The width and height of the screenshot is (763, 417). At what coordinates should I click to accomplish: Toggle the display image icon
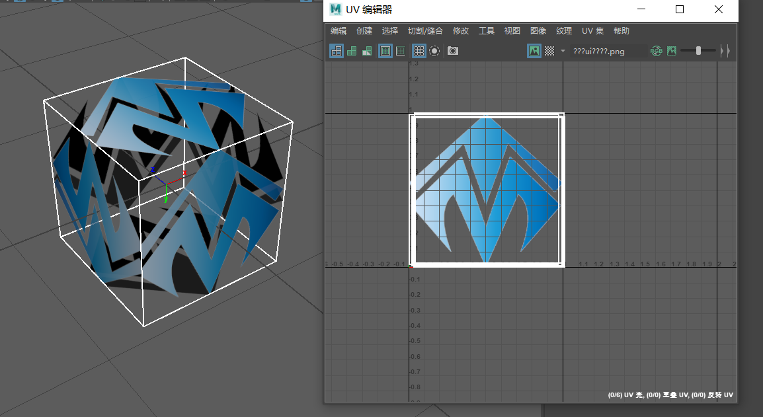tap(534, 51)
